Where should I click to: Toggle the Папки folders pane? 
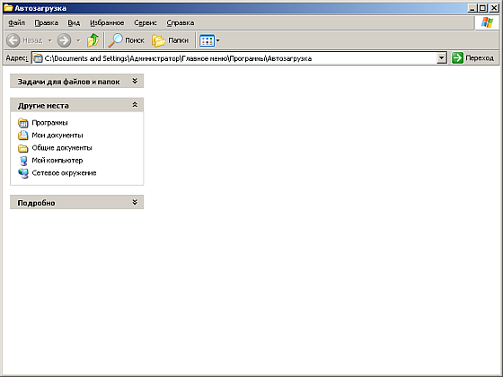[170, 40]
